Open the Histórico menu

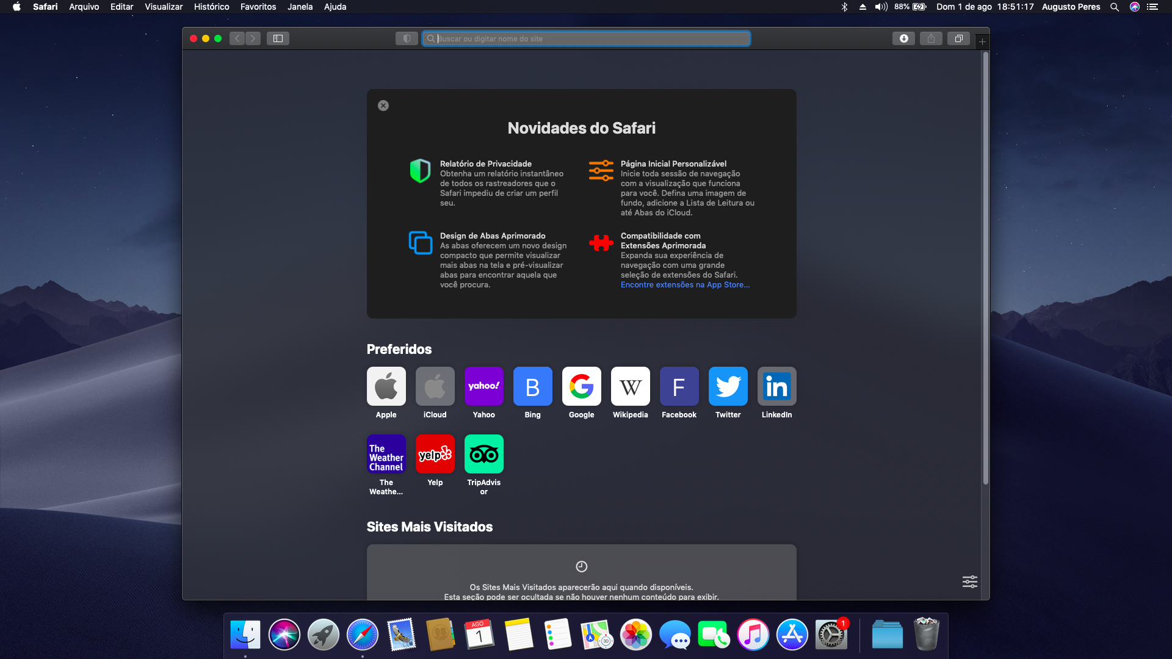[211, 7]
